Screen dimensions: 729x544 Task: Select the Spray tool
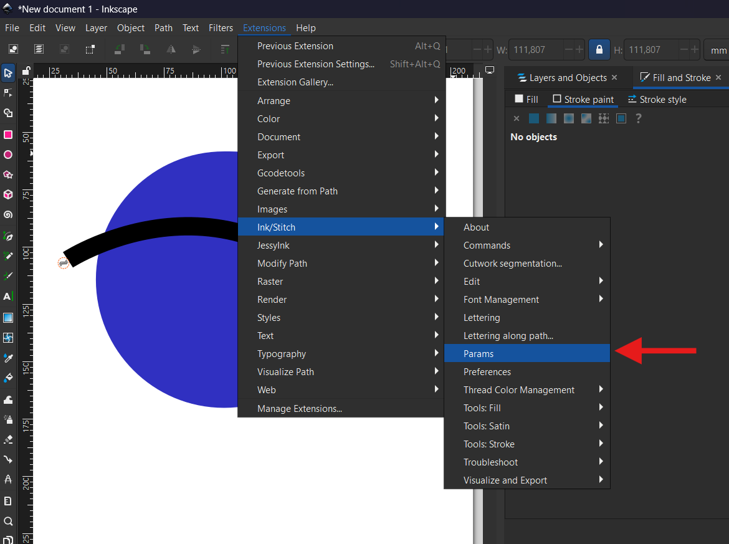(x=8, y=419)
